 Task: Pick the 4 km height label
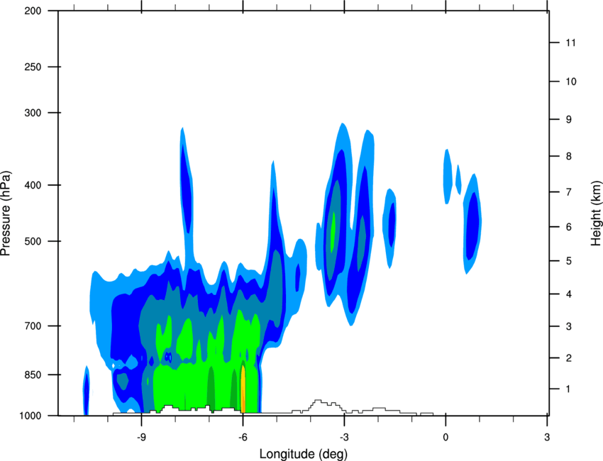pyautogui.click(x=569, y=294)
